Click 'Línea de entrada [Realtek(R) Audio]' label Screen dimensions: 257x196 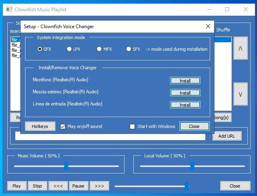pyautogui.click(x=67, y=104)
